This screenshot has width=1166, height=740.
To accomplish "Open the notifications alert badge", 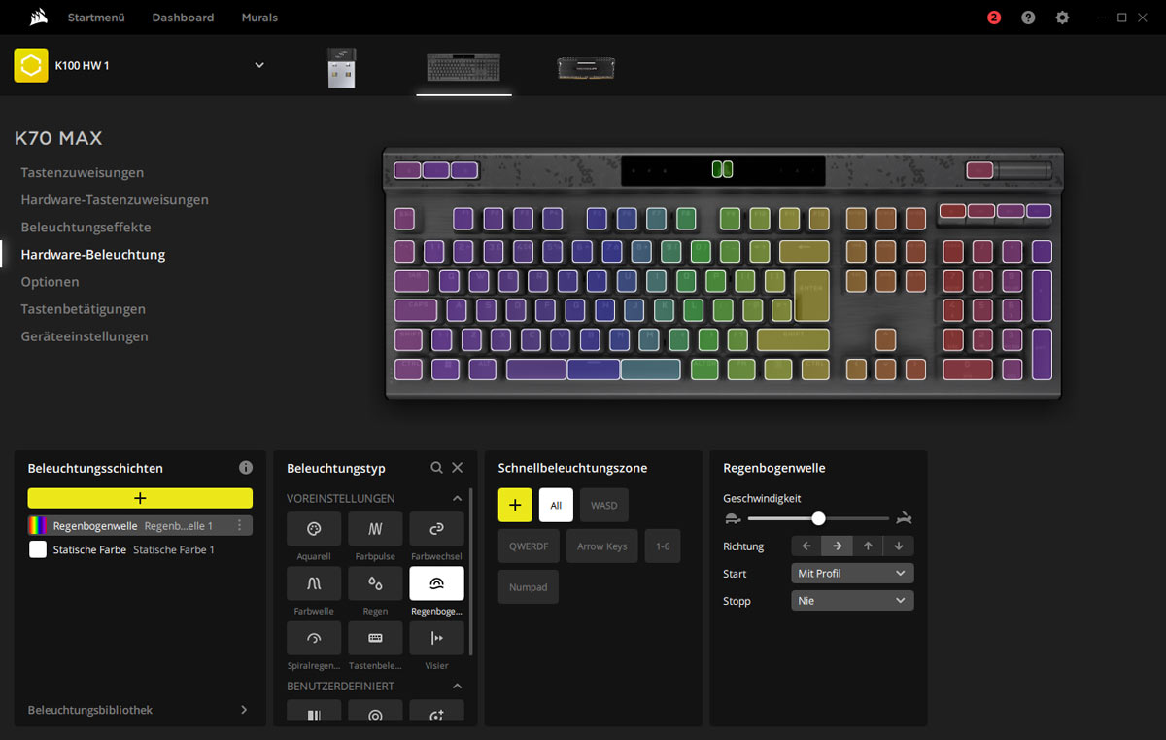I will pos(994,18).
